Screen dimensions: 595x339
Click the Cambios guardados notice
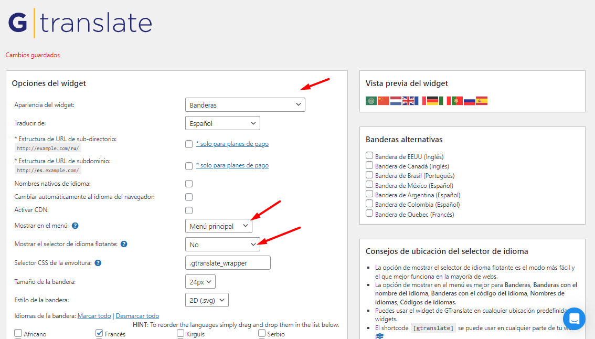33,55
